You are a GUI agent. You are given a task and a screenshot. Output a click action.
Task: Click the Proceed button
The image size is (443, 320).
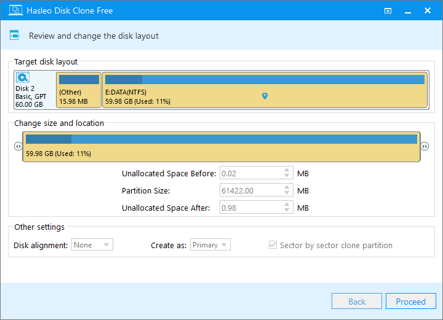tap(411, 301)
